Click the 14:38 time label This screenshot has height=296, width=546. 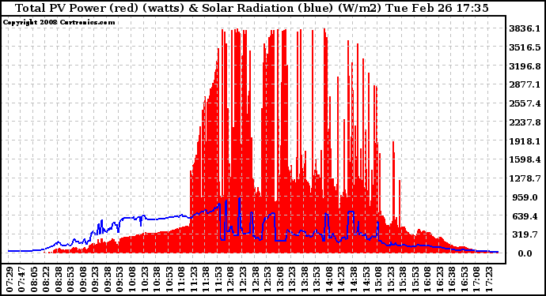point(354,279)
